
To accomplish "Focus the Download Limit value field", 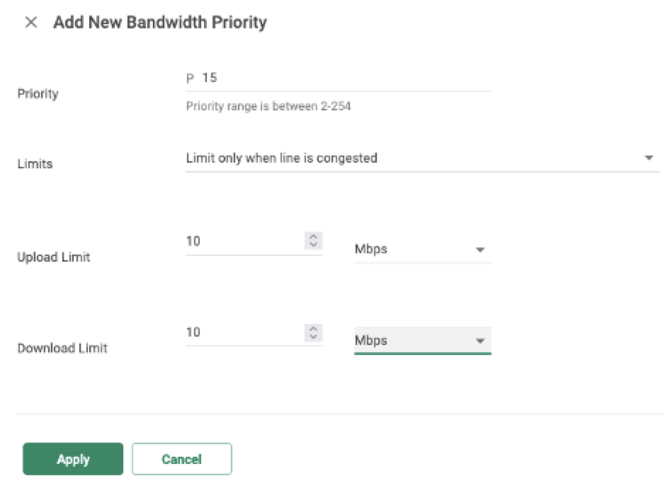I will (x=241, y=332).
